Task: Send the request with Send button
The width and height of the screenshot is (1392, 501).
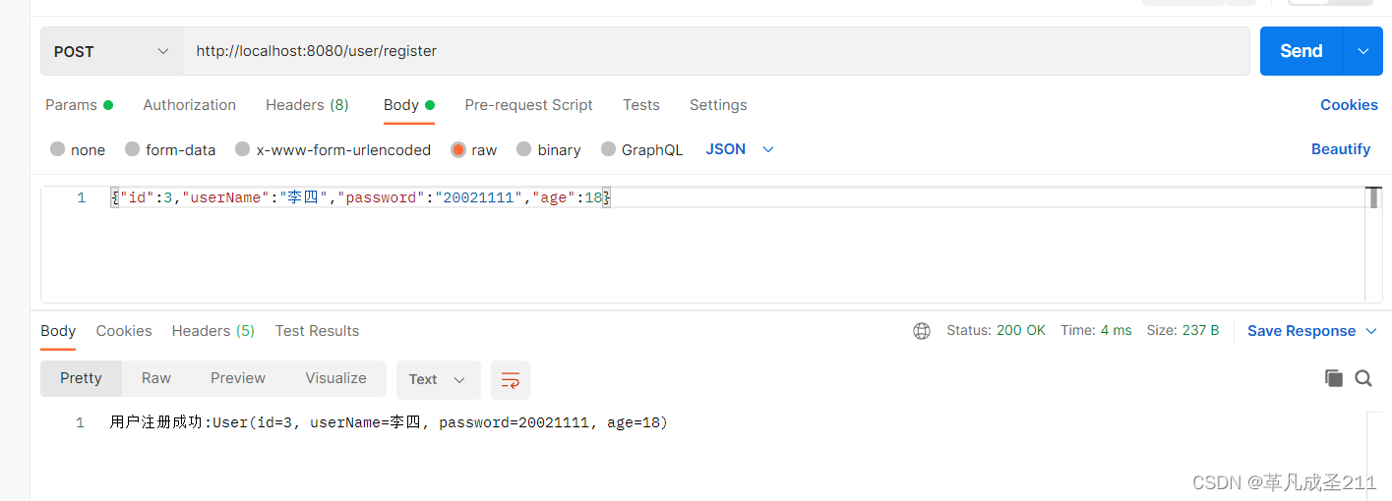Action: 1301,51
